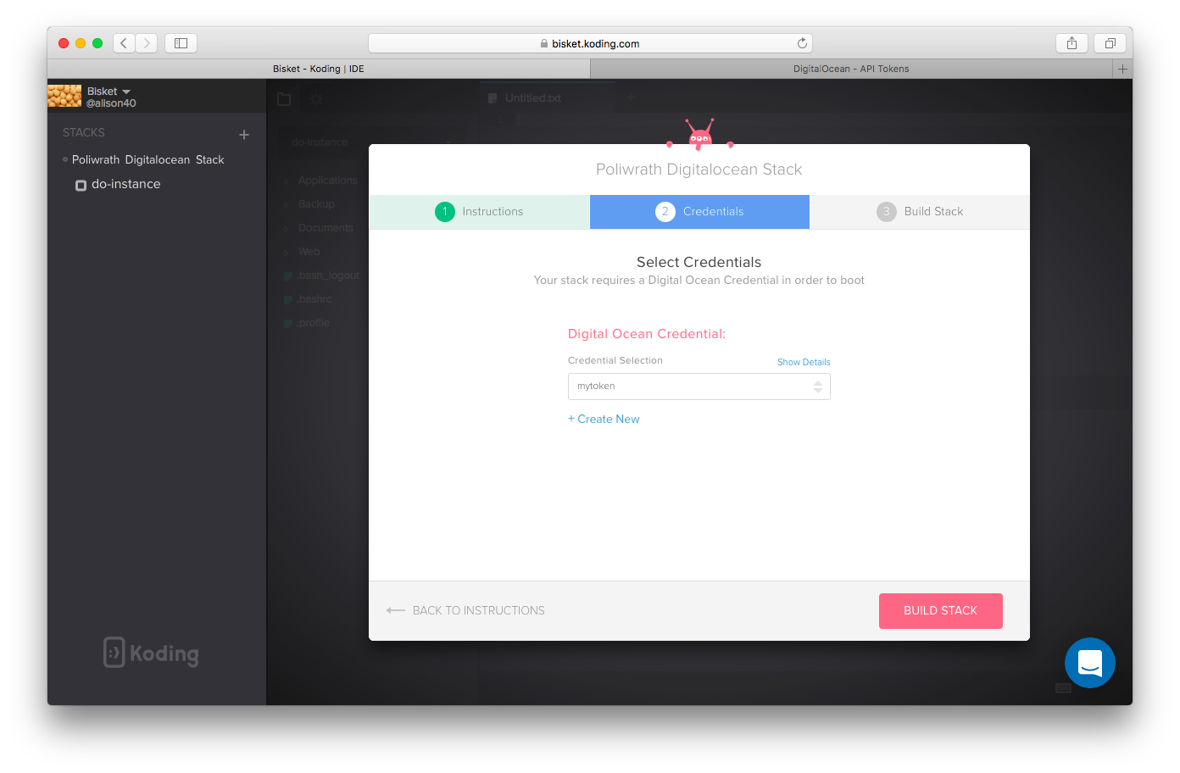Click the step 3 grey number circle
The height and width of the screenshot is (773, 1180).
tap(887, 212)
